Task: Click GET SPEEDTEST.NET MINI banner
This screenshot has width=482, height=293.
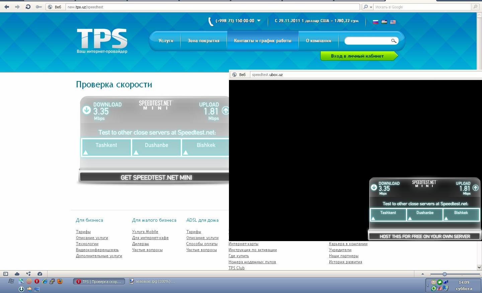Action: click(156, 177)
